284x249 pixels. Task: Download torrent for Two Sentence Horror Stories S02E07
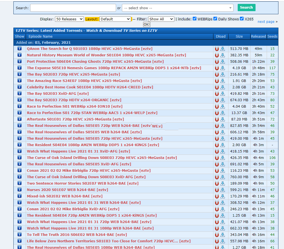point(223,183)
